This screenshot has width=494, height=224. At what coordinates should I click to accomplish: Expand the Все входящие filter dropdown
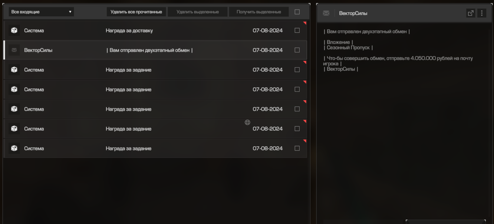click(x=41, y=12)
